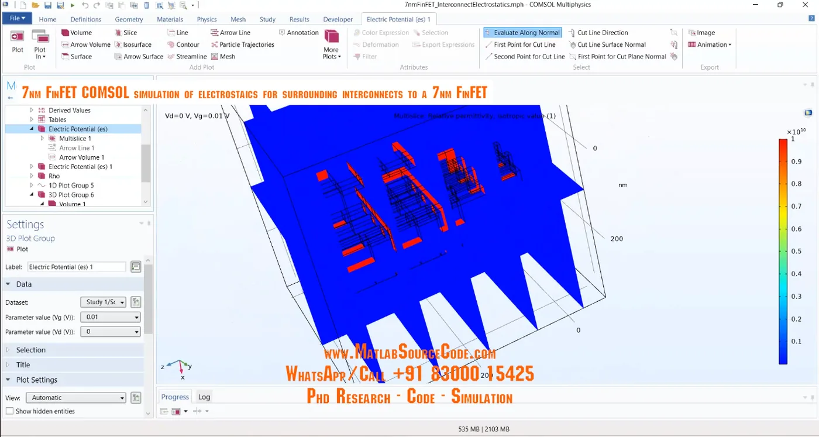
Task: Add an Annotation to the plot
Action: point(298,33)
